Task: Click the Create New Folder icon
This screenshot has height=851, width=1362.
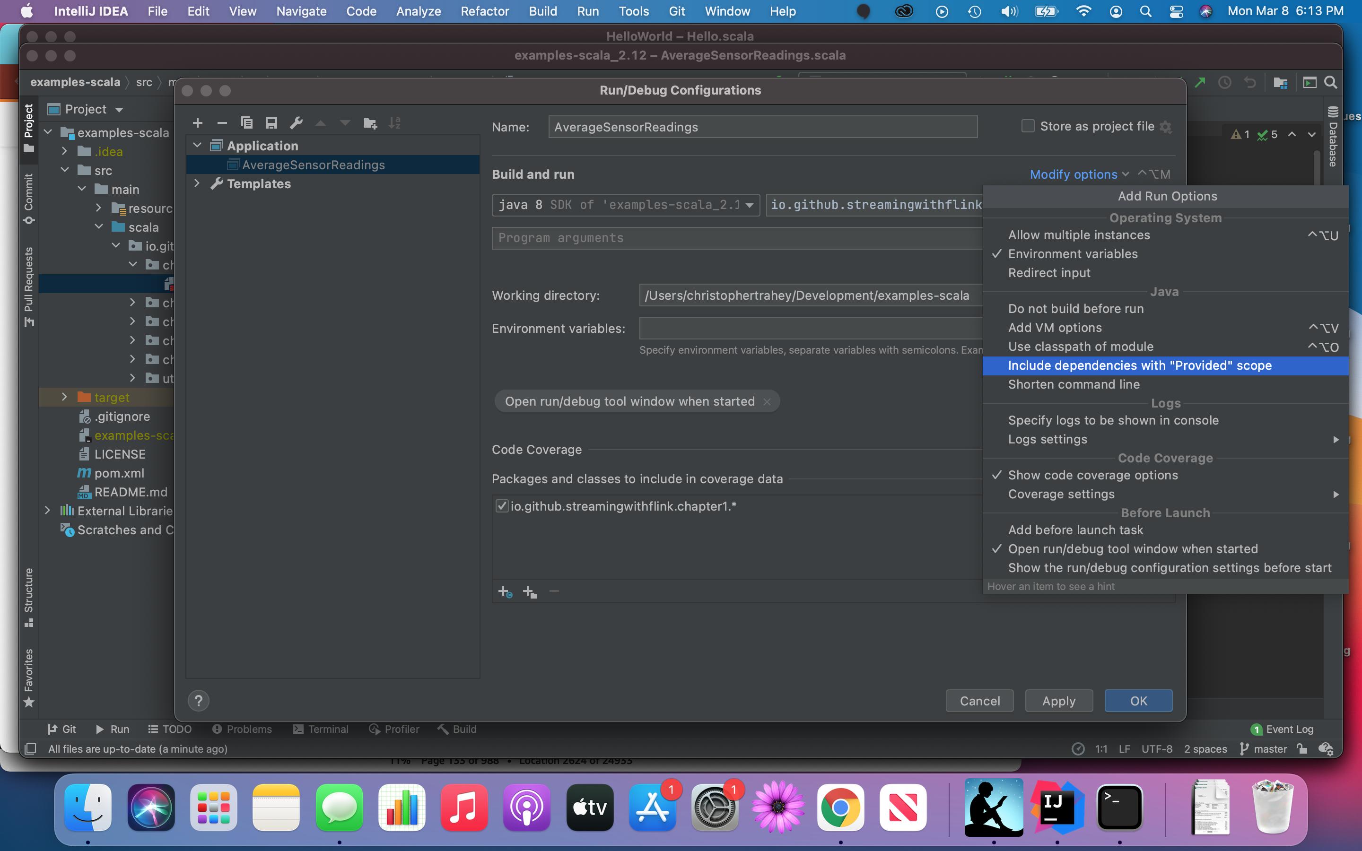Action: click(x=370, y=123)
